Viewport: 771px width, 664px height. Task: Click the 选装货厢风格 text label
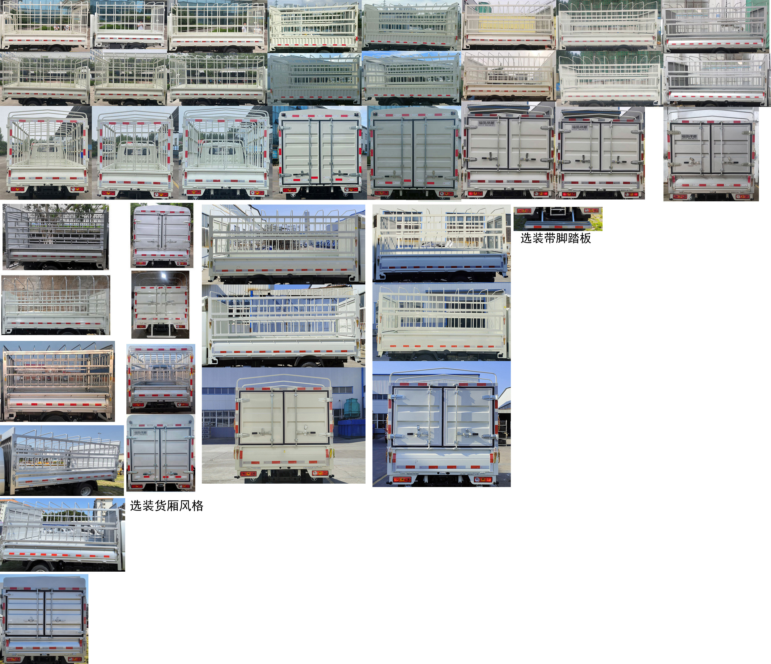pyautogui.click(x=166, y=506)
